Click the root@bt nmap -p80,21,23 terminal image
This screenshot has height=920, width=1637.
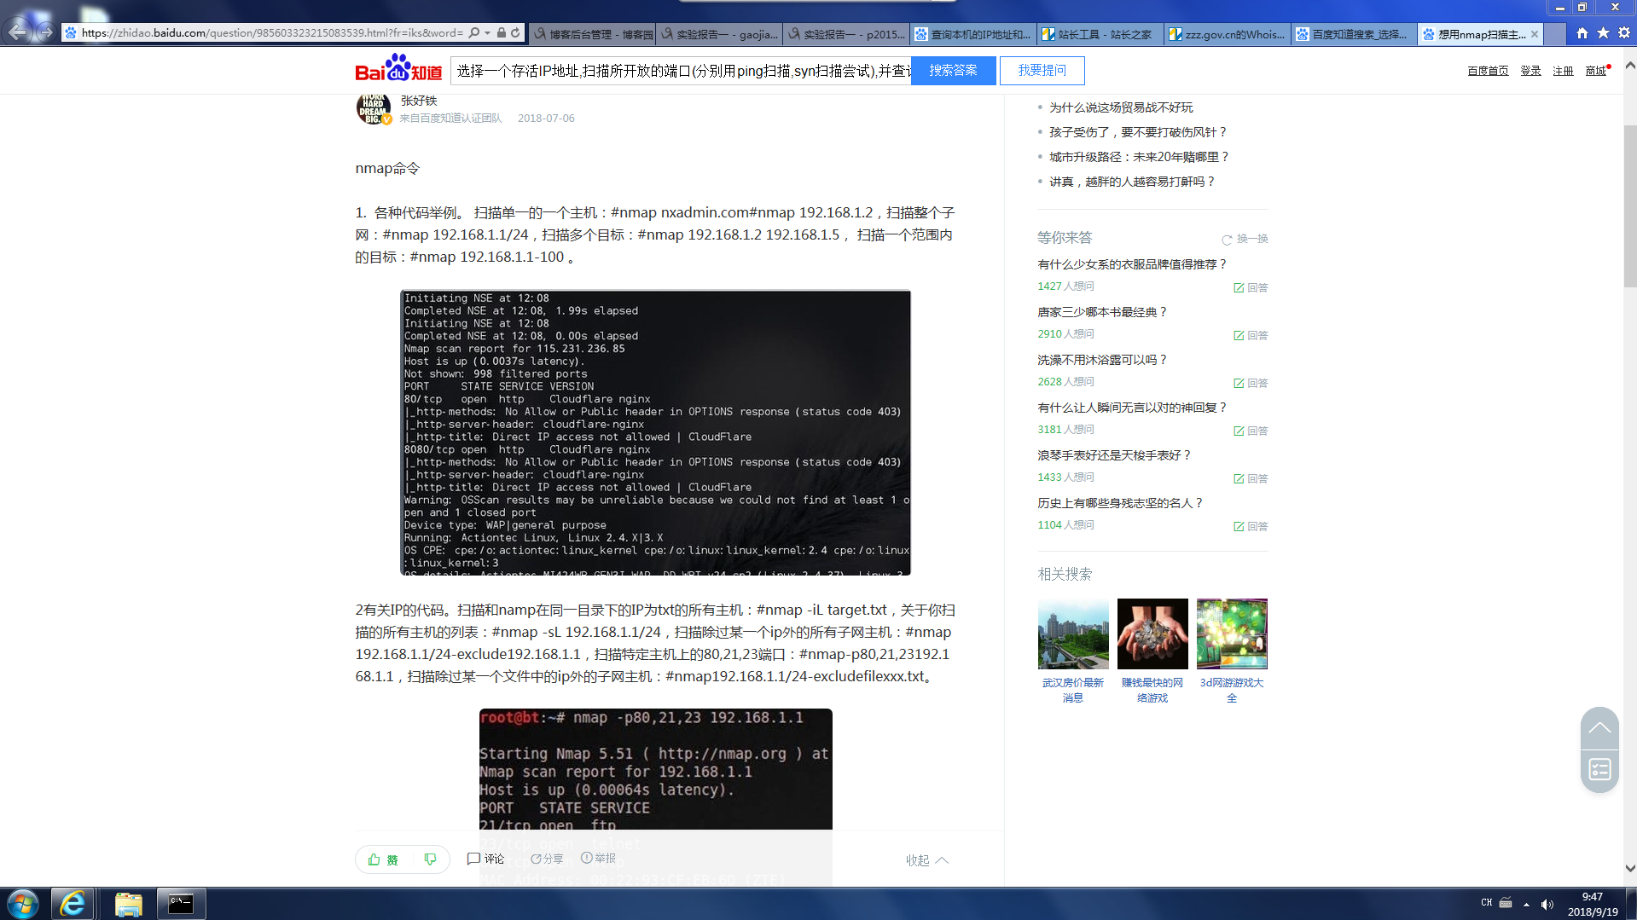pos(656,769)
